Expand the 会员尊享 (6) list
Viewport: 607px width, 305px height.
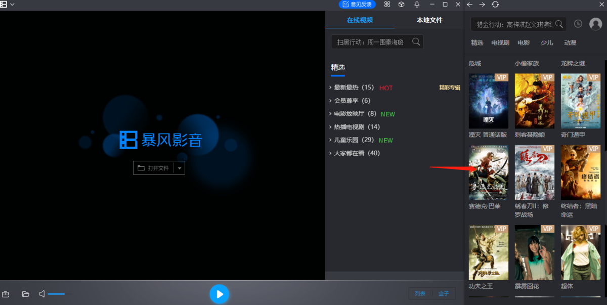point(350,101)
